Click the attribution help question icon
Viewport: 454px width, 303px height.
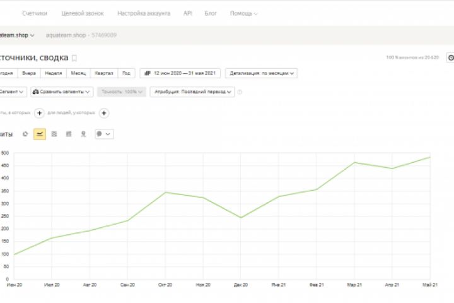pyautogui.click(x=240, y=92)
